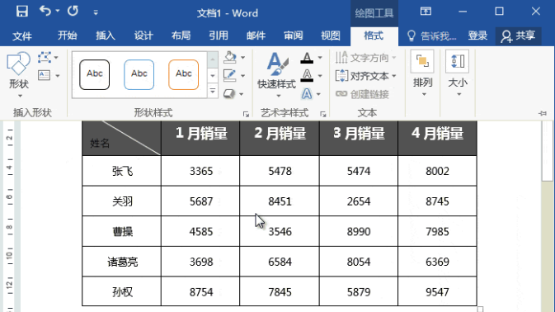Apply the orange outline Abc shape style

tap(184, 74)
